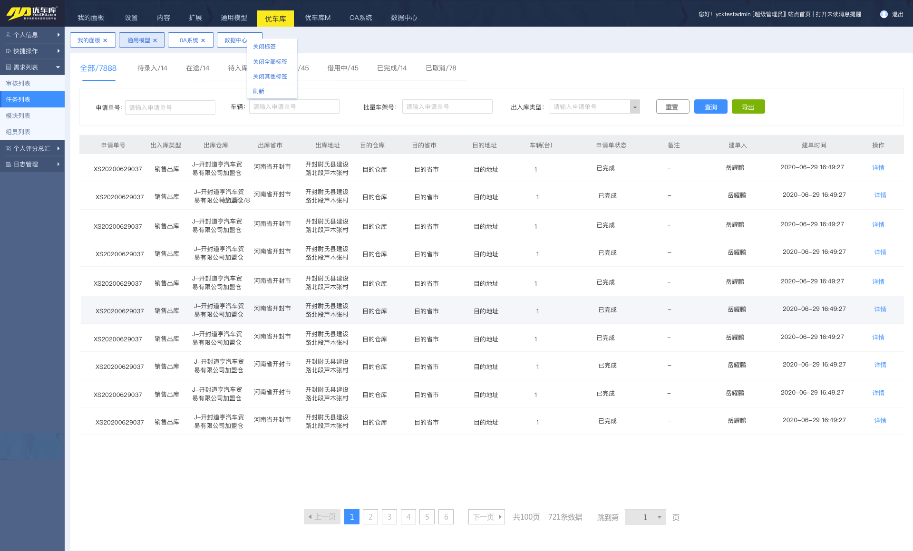This screenshot has height=551, width=913.
Task: Click the 优车库 YouCKU logo
Action: tap(31, 13)
